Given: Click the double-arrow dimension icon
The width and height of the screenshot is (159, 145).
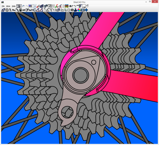Looking at the screenshot, I should tap(74, 6).
